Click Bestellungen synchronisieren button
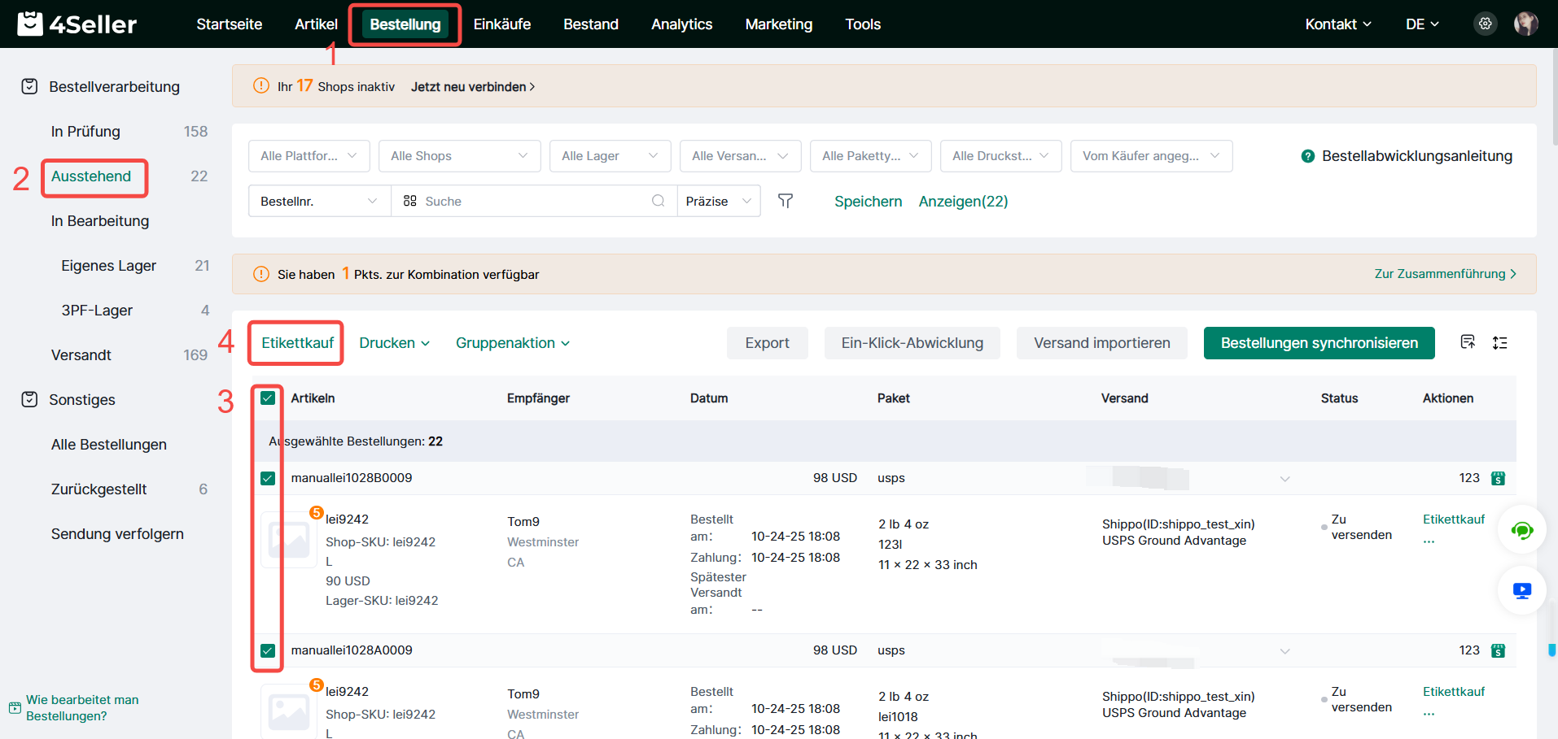This screenshot has height=739, width=1558. click(x=1319, y=343)
